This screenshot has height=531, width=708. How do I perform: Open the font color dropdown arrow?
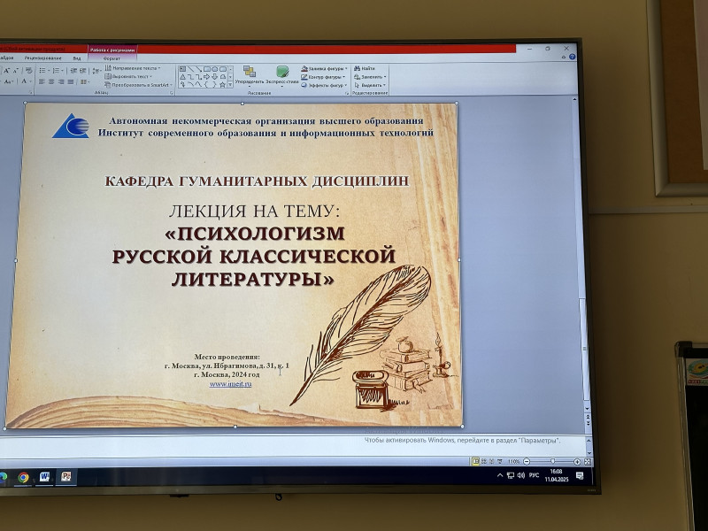coord(31,81)
